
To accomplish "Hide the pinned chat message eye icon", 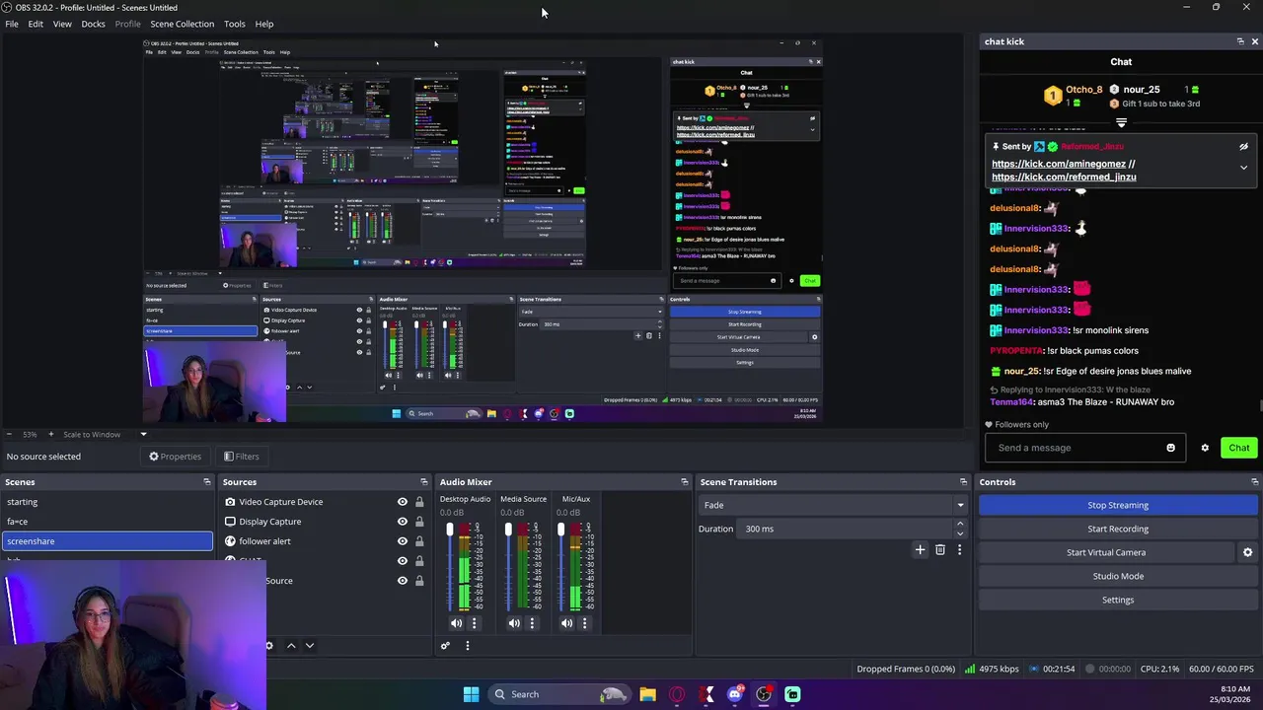I will point(1243,146).
